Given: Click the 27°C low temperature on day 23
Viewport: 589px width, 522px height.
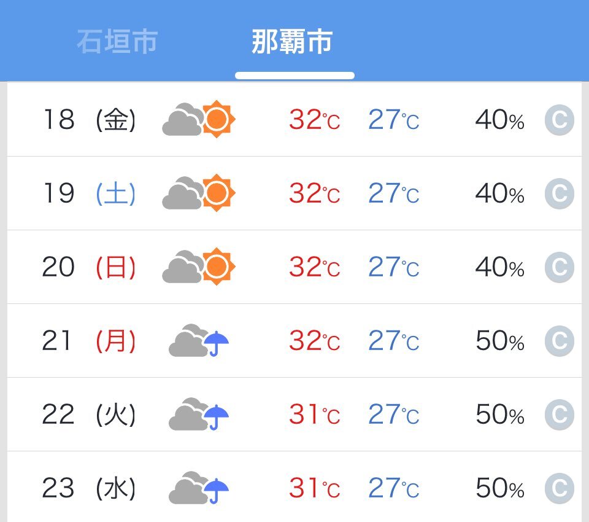Looking at the screenshot, I should click(x=394, y=488).
